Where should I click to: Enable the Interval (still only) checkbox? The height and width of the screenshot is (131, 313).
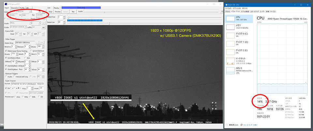(x=14, y=77)
